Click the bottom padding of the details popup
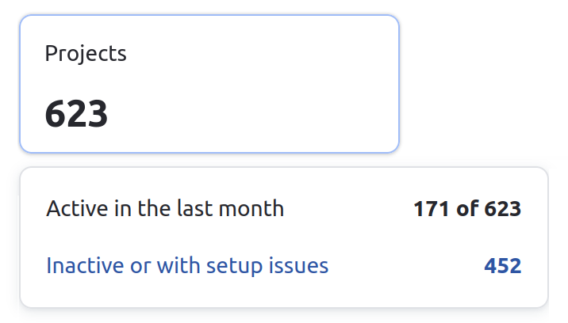Image resolution: width=568 pixels, height=323 pixels. point(284,294)
